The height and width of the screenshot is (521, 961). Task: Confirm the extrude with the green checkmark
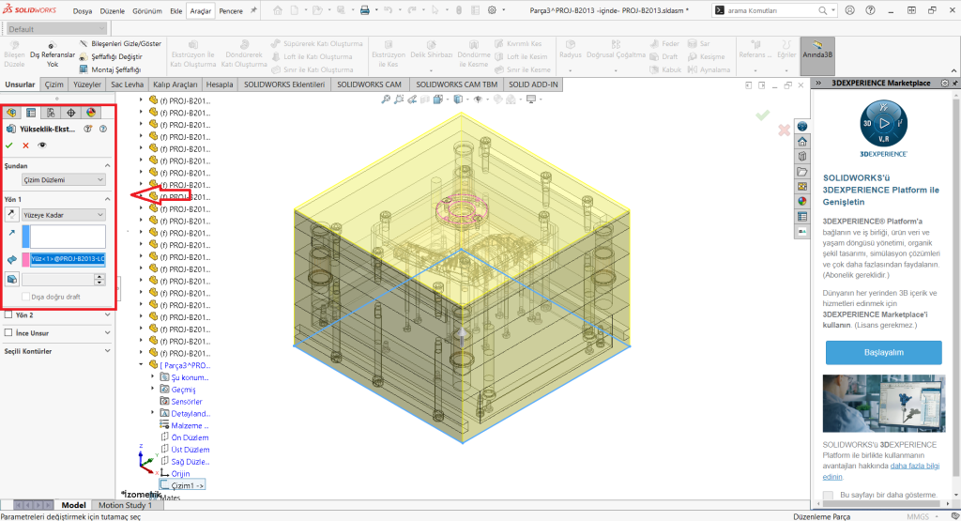click(x=9, y=146)
